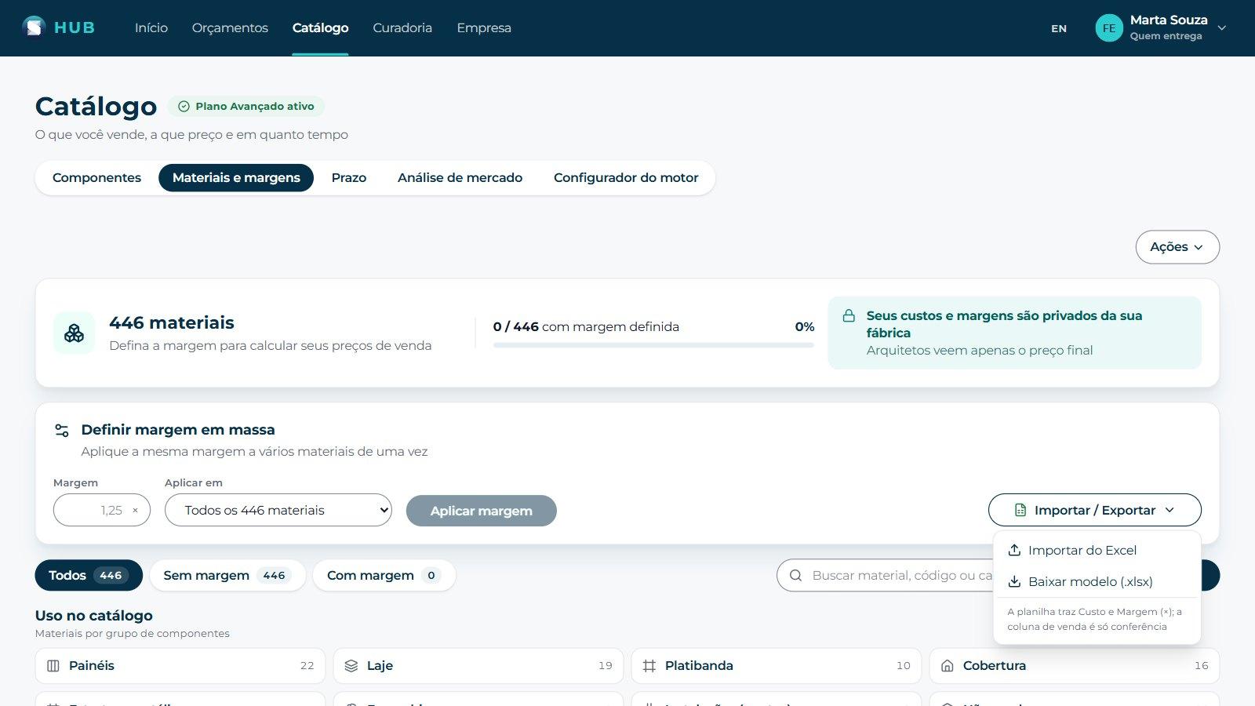Focus the Margem input field
This screenshot has height=706, width=1255.
point(102,510)
